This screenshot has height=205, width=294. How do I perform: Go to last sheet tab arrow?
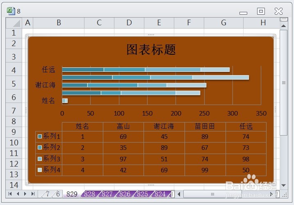coord(33,194)
